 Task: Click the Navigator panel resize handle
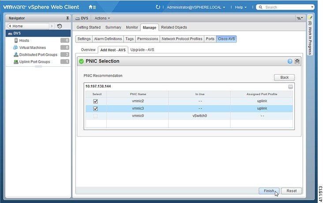point(38,67)
